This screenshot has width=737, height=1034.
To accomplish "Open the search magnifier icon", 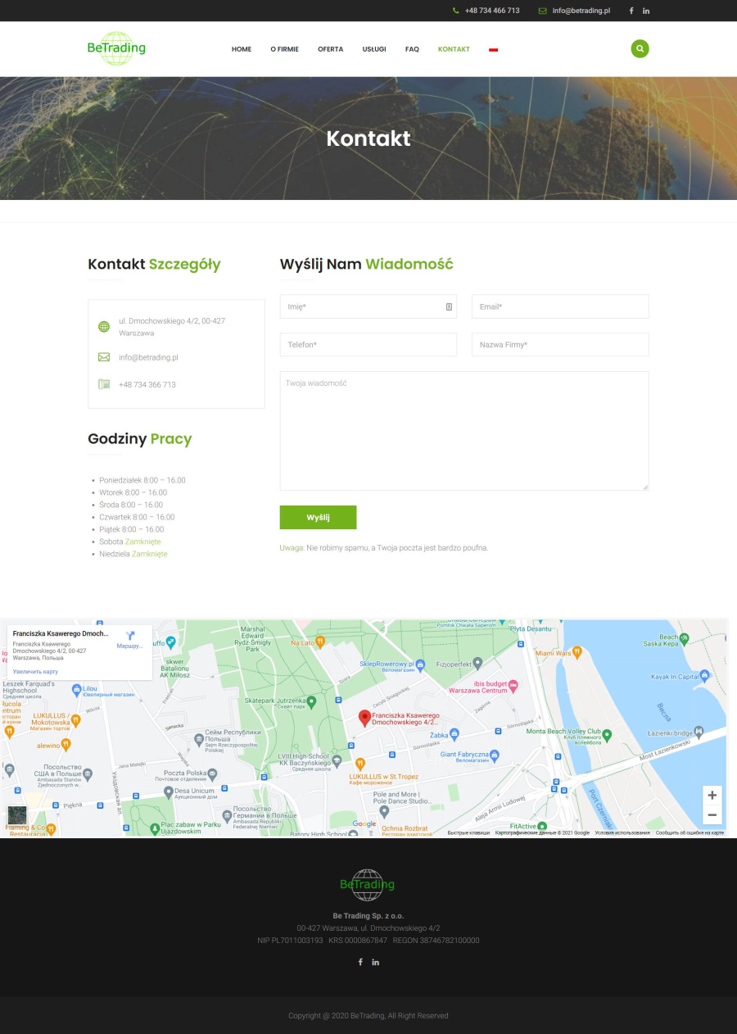I will (640, 48).
